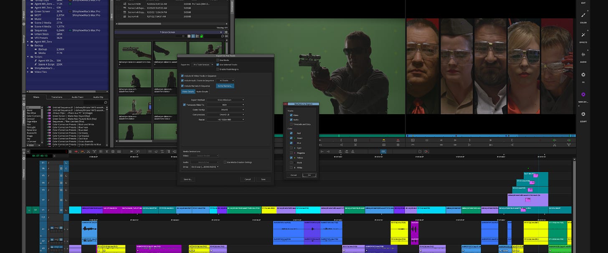Uncheck the Yellow marker color checkbox

click(291, 158)
